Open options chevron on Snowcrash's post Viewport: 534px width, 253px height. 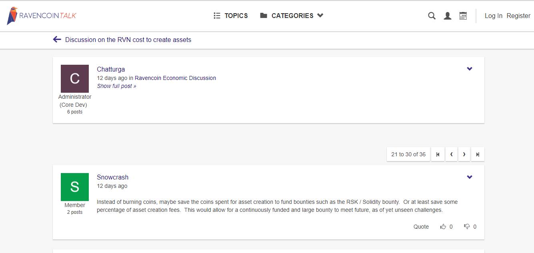coord(470,177)
